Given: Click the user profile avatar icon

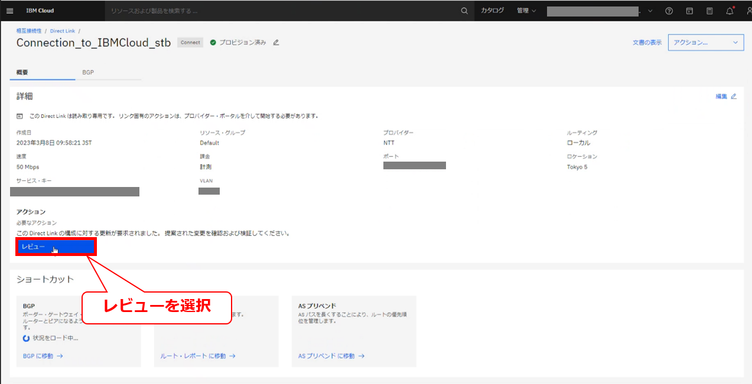Looking at the screenshot, I should [x=748, y=11].
